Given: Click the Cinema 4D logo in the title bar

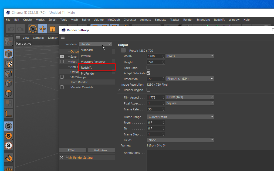Looking at the screenshot, I should [8, 13].
